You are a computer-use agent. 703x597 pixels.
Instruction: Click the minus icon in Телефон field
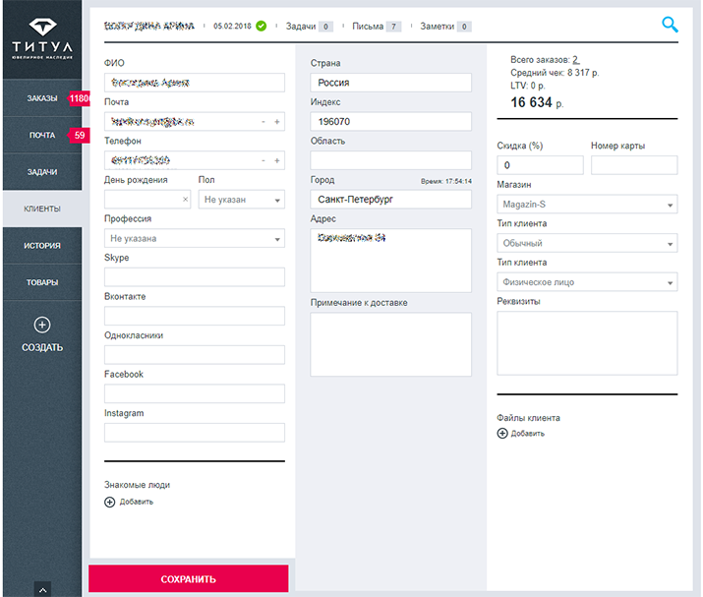point(263,160)
